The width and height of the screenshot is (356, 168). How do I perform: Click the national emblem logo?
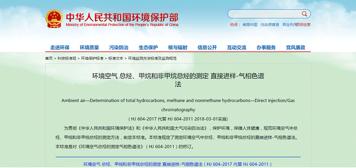[54, 18]
